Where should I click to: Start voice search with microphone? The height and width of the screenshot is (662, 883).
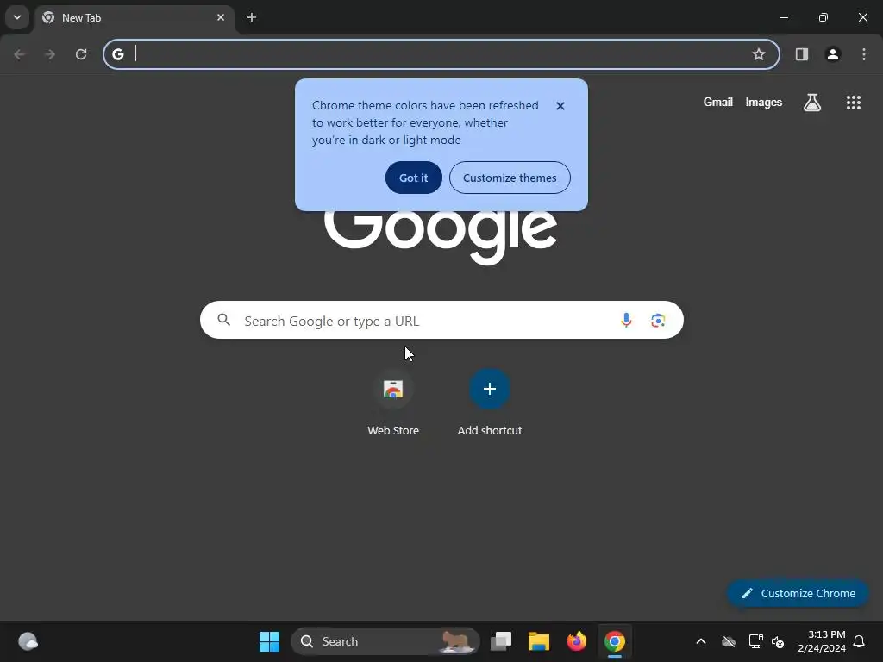[626, 321]
